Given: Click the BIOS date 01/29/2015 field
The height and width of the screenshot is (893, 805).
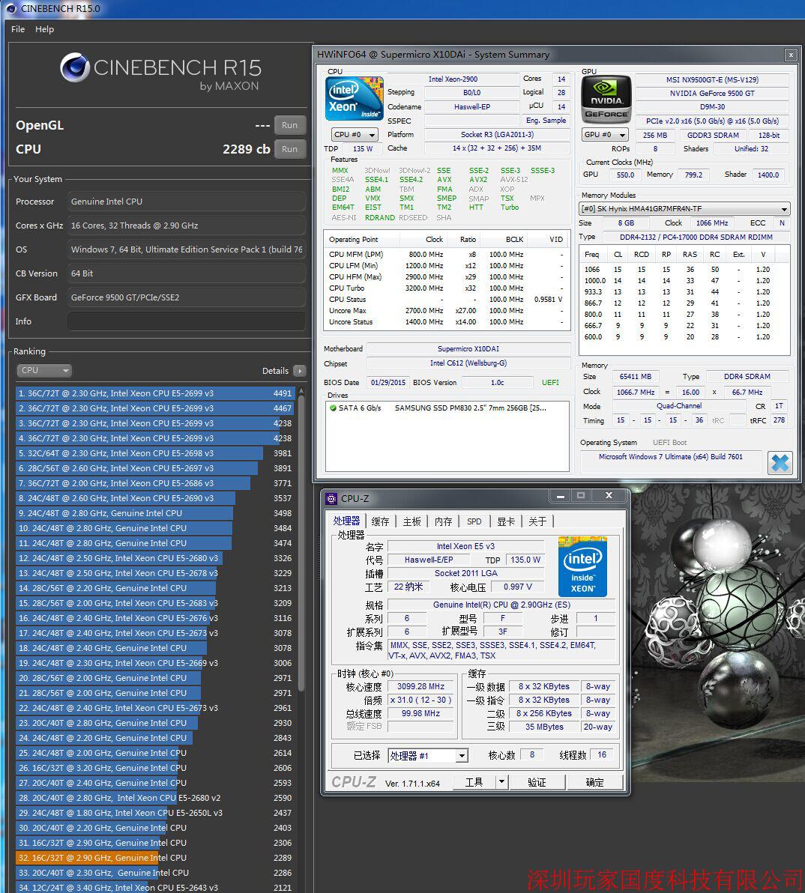Looking at the screenshot, I should pyautogui.click(x=388, y=383).
